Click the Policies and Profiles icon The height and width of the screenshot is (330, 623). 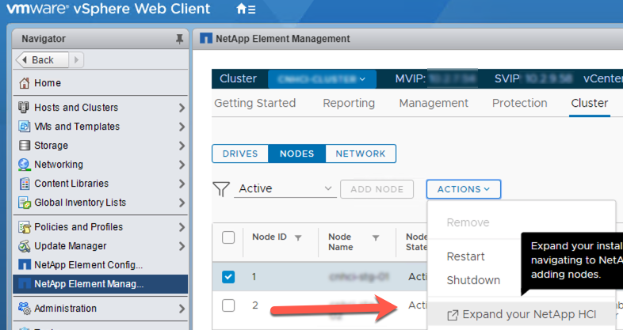click(25, 227)
